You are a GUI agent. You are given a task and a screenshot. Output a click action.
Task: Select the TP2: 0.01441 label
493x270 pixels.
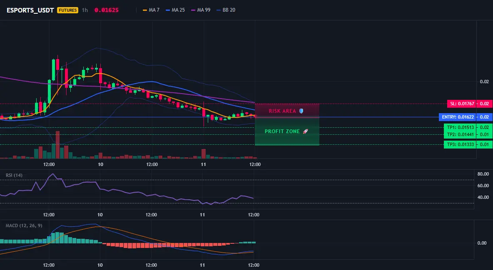tap(460, 134)
